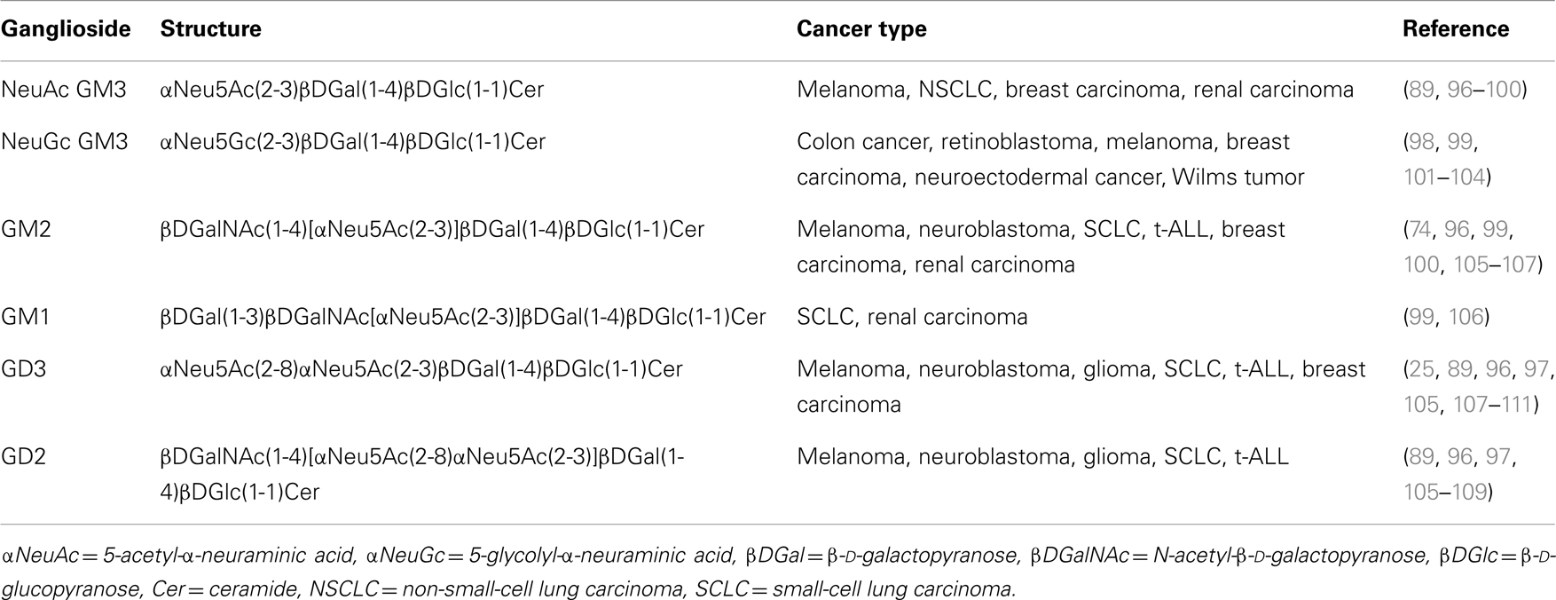This screenshot has height=600, width=1556.
Task: Open reference 105–107 in GM2 row
Action: pyautogui.click(x=1495, y=264)
